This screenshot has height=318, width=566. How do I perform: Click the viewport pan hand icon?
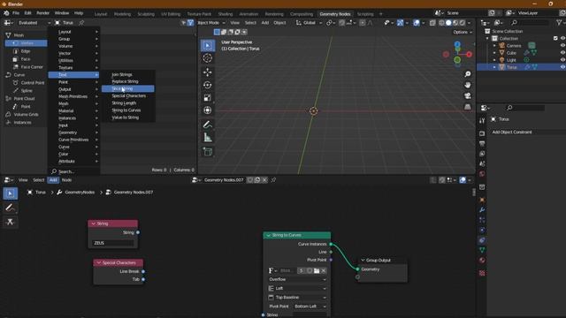tap(468, 85)
